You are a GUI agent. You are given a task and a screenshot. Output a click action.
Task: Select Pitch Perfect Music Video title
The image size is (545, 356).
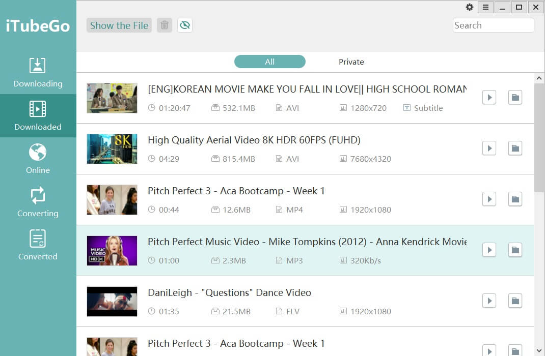coord(307,242)
